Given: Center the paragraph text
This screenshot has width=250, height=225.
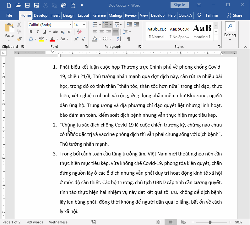Looking at the screenshot, I should tap(102, 32).
